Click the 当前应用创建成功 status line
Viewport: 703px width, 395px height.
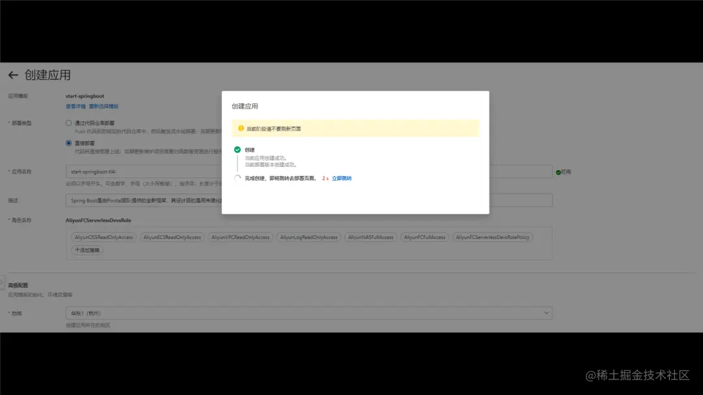[x=266, y=159]
